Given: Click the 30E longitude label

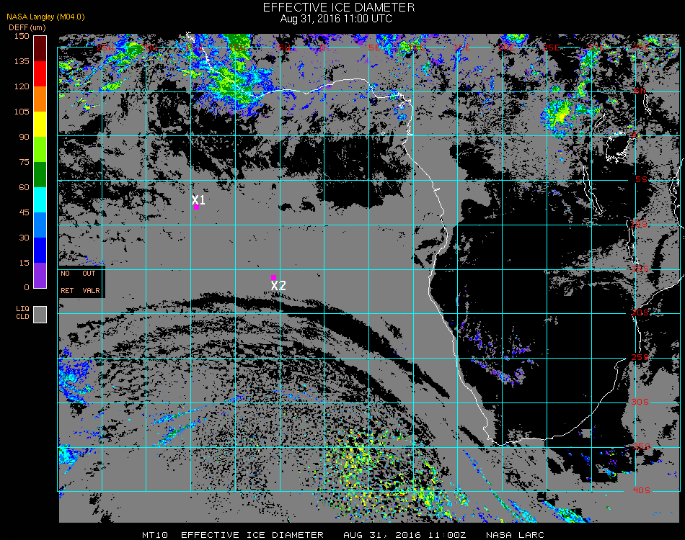Looking at the screenshot, I should click(596, 48).
